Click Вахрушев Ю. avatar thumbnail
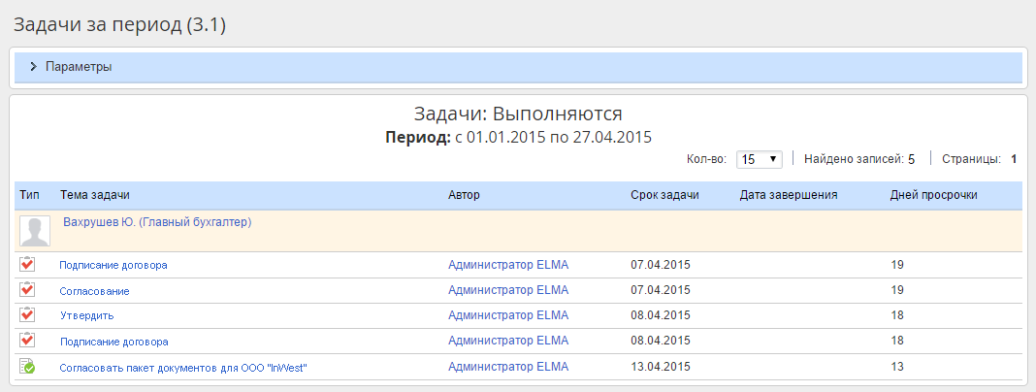Viewport: 1036px width, 392px height. [35, 231]
